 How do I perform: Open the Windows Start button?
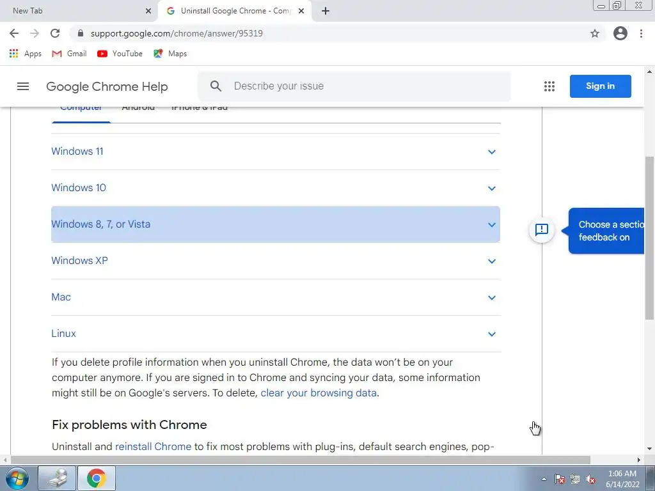[x=17, y=478]
